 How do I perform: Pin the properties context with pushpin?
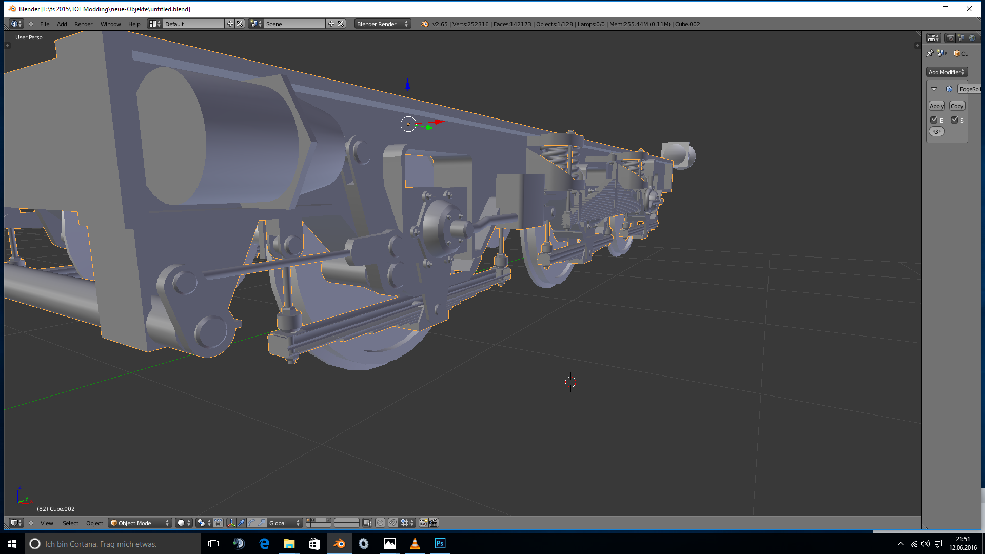[x=930, y=53]
